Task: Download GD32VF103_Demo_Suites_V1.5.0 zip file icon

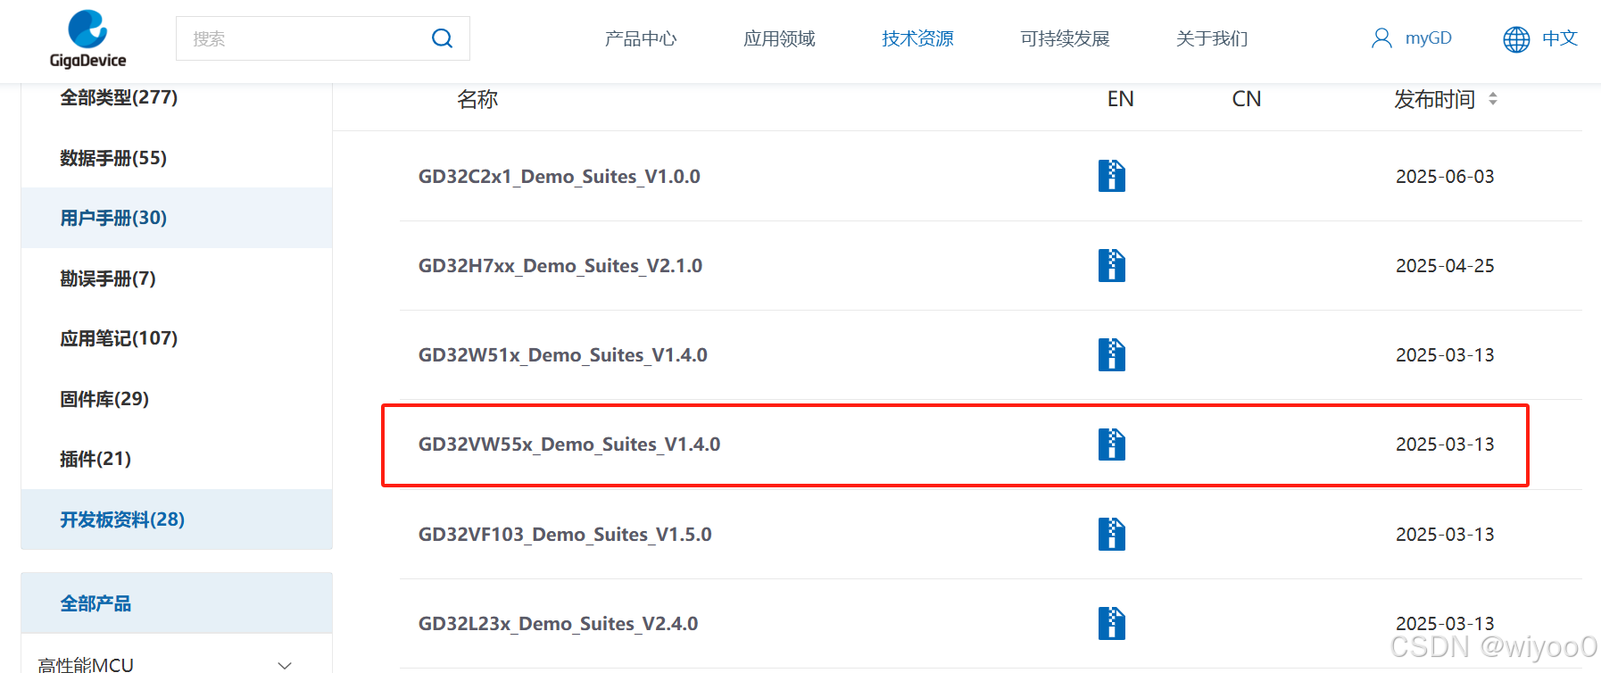Action: click(1112, 534)
